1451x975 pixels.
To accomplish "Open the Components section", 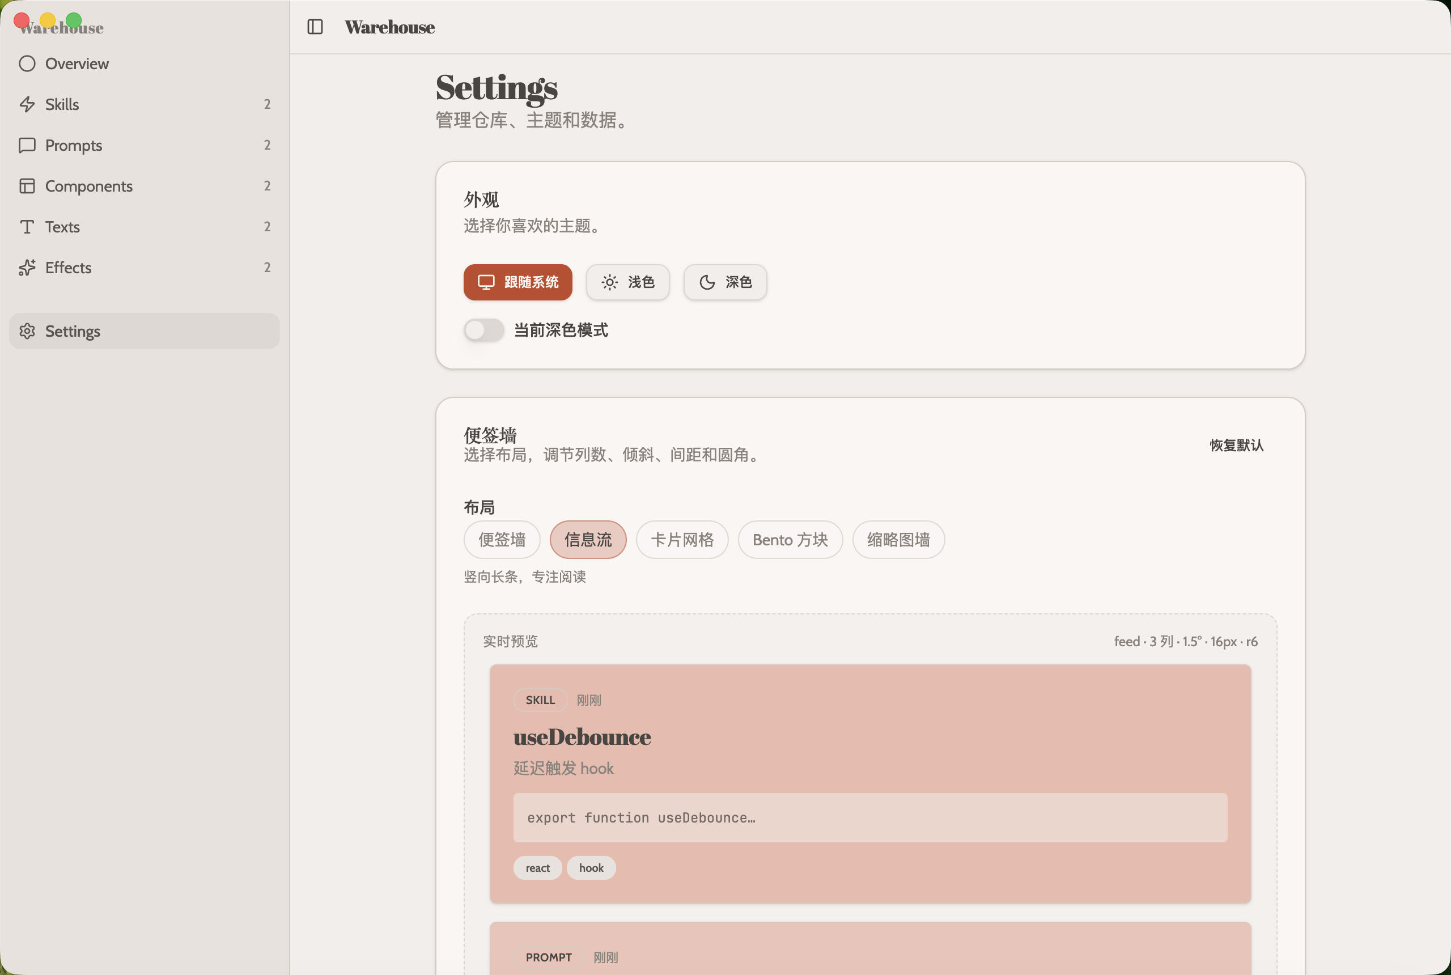I will (144, 186).
